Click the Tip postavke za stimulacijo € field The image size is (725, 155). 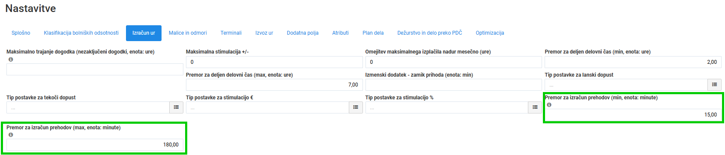coord(267,107)
